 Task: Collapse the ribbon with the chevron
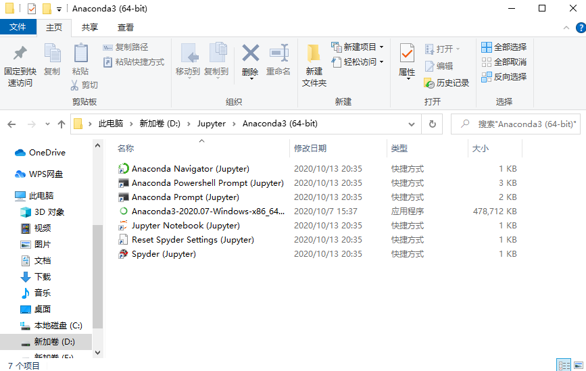point(566,28)
